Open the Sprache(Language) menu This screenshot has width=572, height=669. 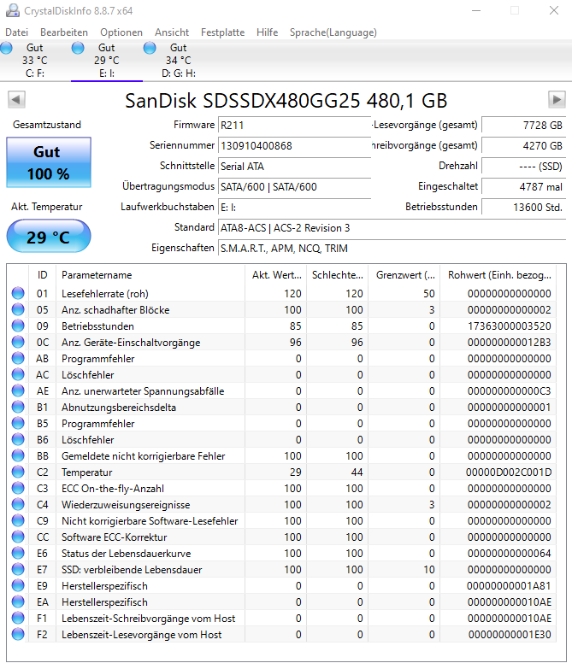point(333,32)
